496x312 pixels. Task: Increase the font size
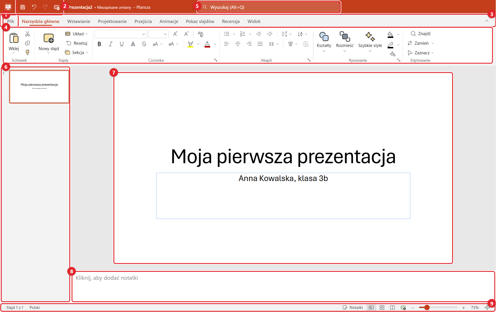[x=175, y=34]
